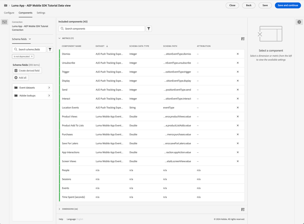Remove the App Interactions metric
The width and height of the screenshot is (304, 224).
[x=238, y=152]
